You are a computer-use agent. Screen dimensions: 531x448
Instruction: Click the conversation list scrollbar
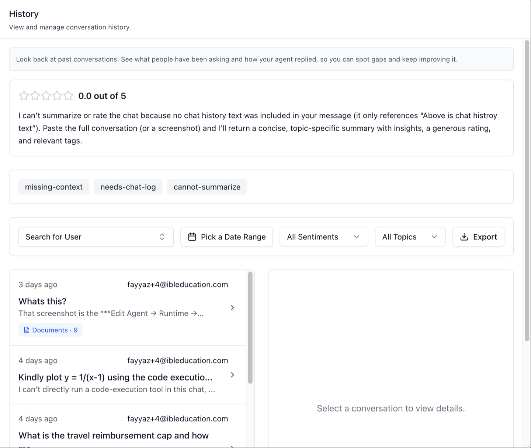(x=250, y=328)
